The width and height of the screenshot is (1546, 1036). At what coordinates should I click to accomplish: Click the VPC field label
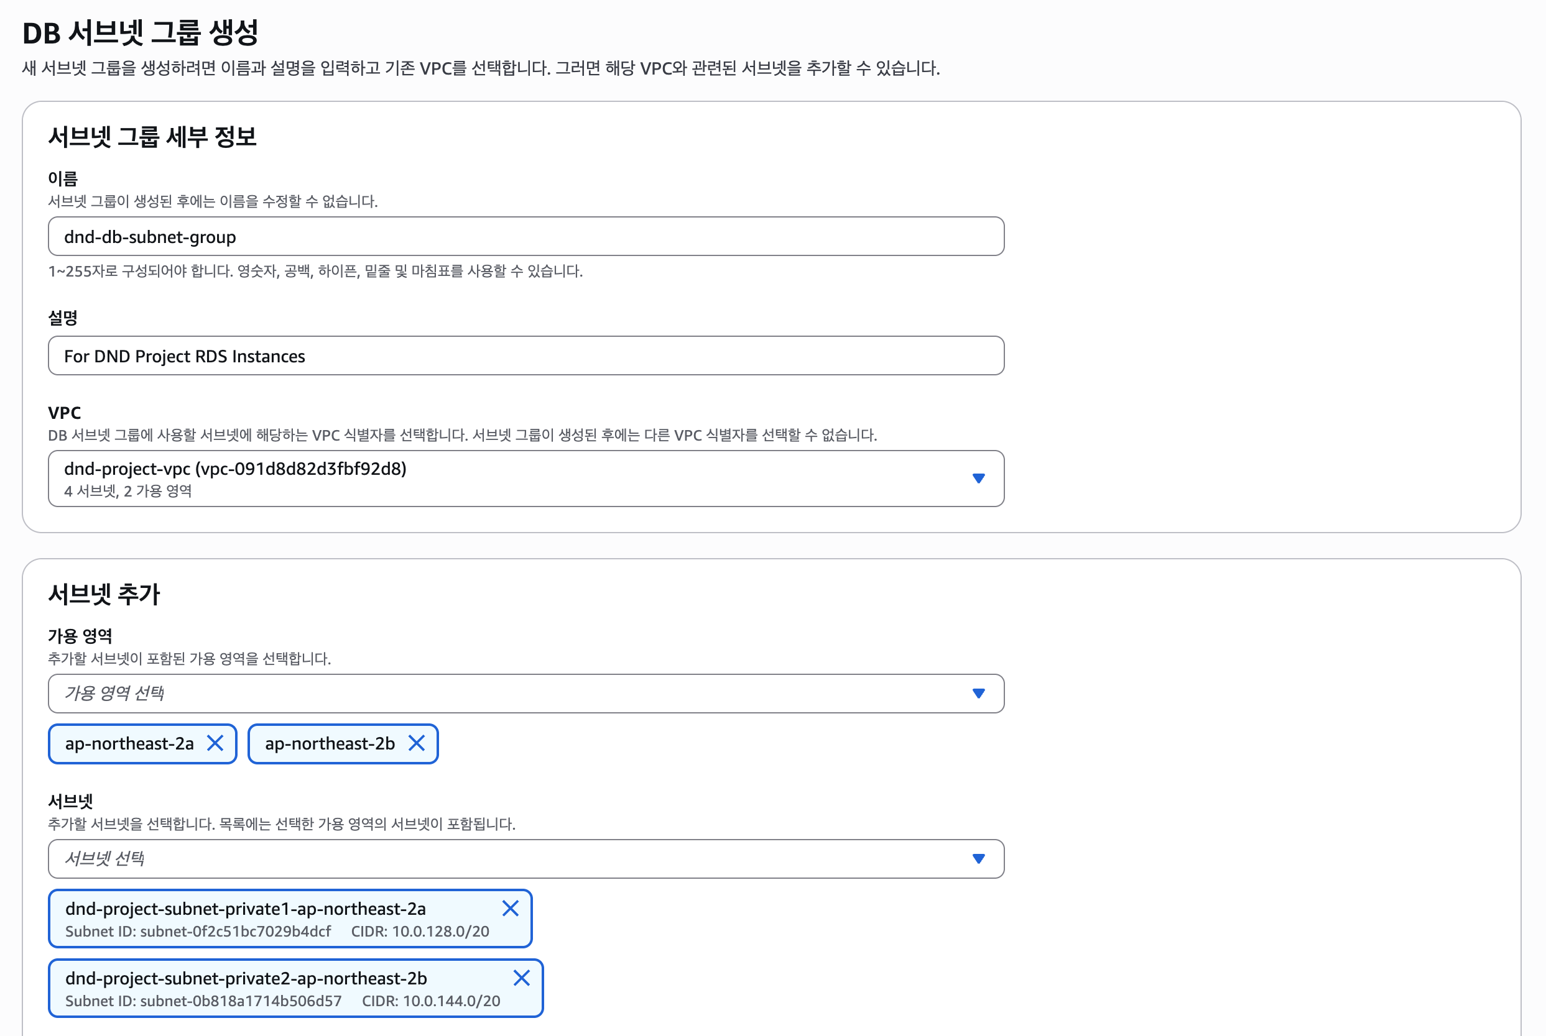pos(64,413)
